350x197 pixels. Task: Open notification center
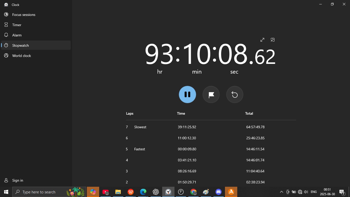342,192
